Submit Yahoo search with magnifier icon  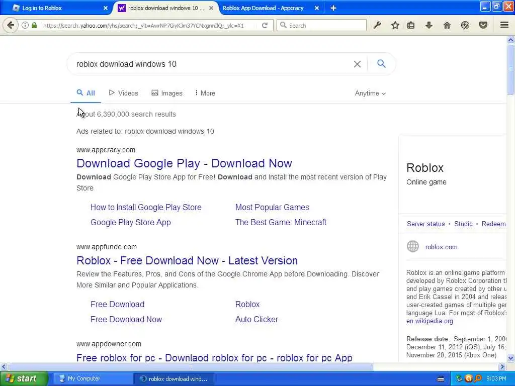click(x=381, y=64)
